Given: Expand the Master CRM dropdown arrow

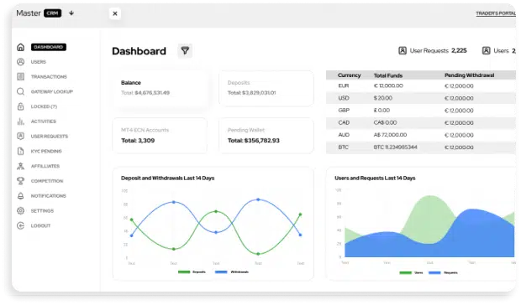Looking at the screenshot, I should point(71,13).
